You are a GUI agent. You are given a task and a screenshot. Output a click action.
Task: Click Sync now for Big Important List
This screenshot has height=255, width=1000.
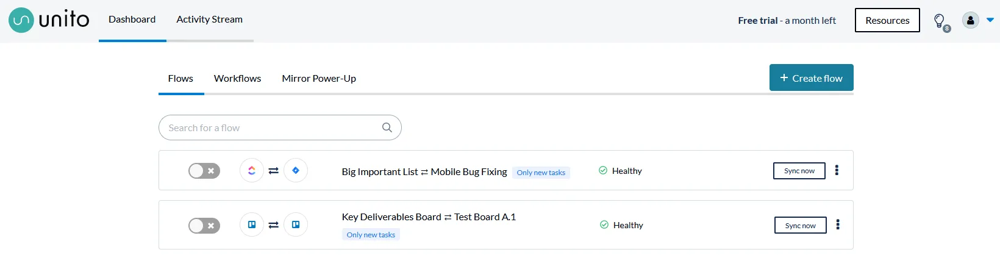(799, 171)
